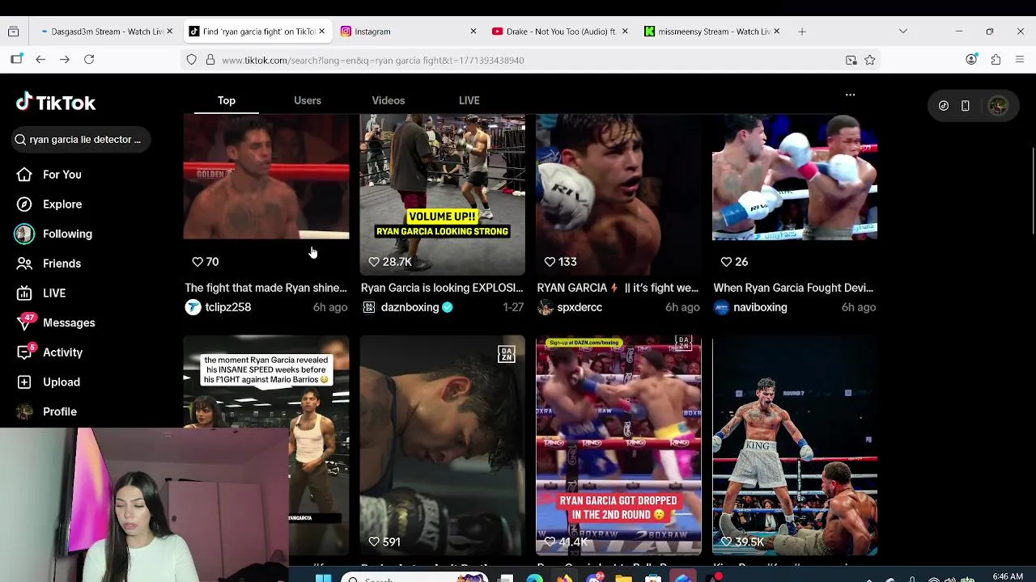The height and width of the screenshot is (582, 1036).
Task: Open the spxdercc video thumbnail
Action: tap(618, 194)
